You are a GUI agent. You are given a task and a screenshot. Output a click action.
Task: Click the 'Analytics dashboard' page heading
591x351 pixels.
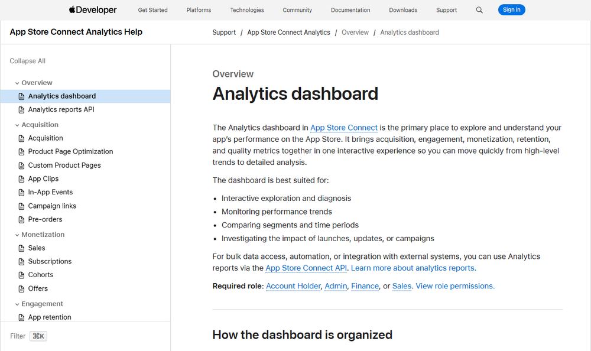[x=295, y=94]
